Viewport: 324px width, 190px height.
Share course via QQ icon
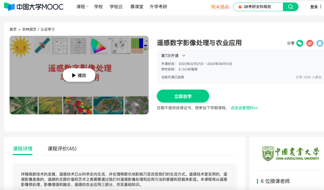pos(320,43)
